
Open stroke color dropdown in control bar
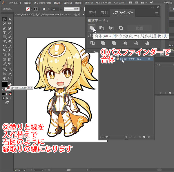point(39,9)
